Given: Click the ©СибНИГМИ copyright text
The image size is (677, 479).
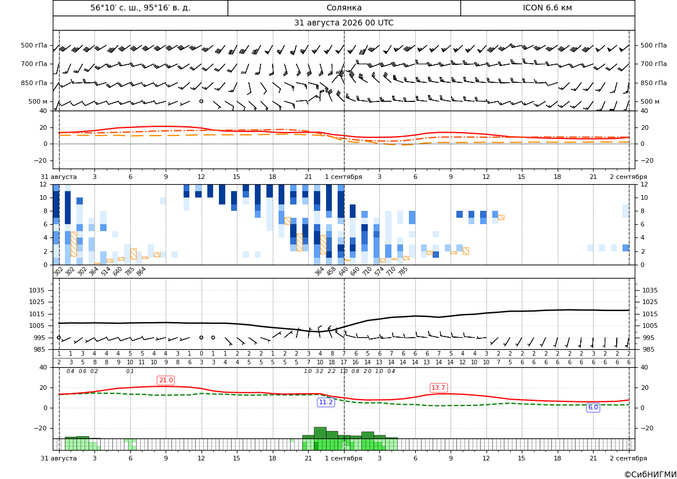Looking at the screenshot, I should (x=650, y=474).
